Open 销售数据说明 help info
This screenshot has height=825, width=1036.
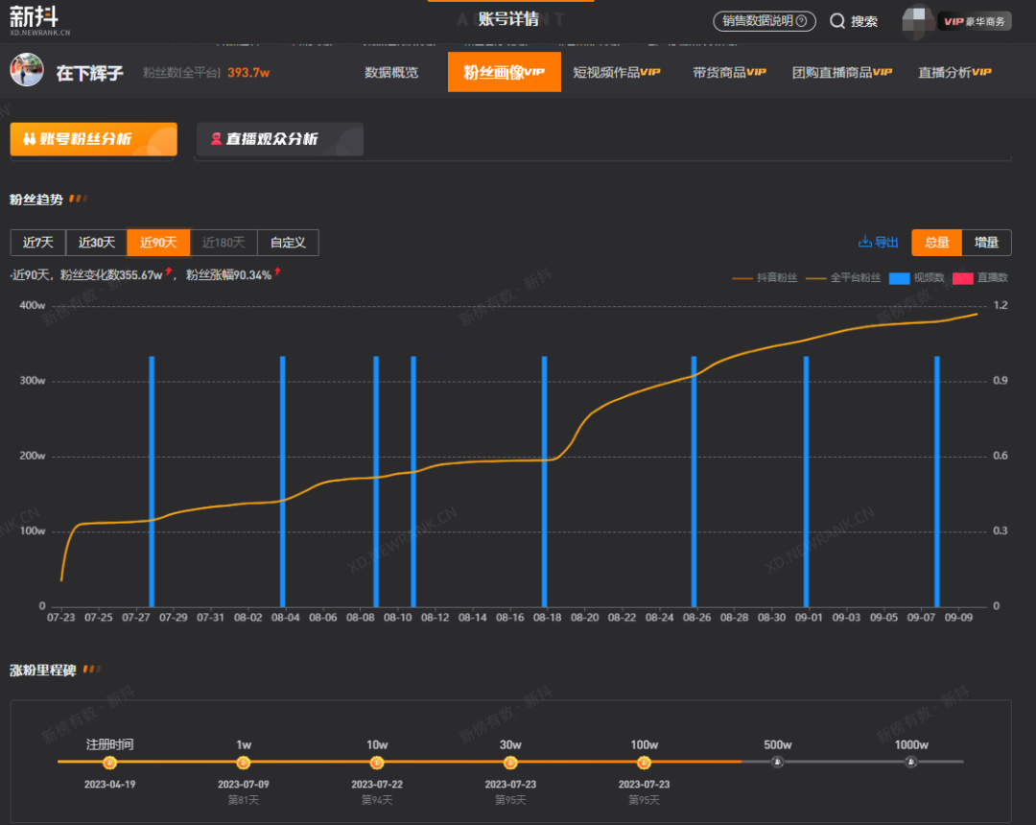click(x=765, y=21)
